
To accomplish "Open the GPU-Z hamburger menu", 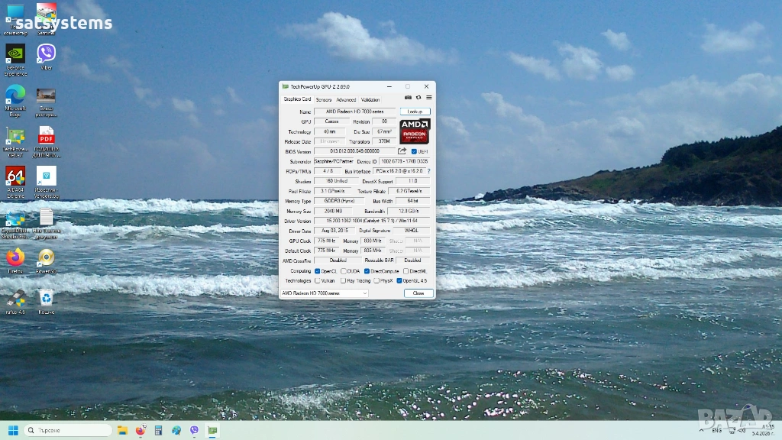I will click(428, 98).
